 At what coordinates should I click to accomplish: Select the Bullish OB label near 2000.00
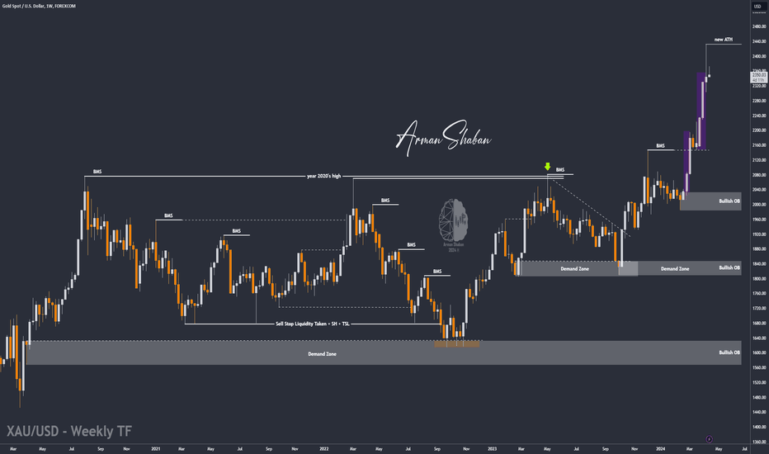(x=729, y=201)
